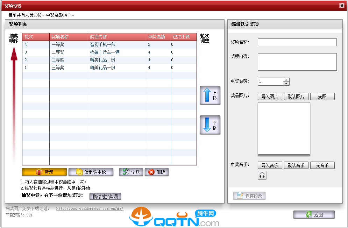Click 新增 button with gift icon
348x228 pixels.
(x=44, y=172)
